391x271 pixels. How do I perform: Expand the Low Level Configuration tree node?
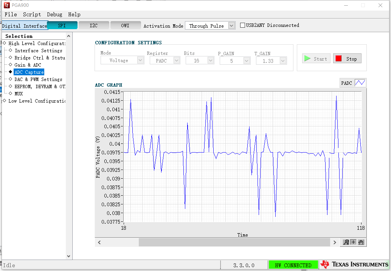tap(4, 101)
